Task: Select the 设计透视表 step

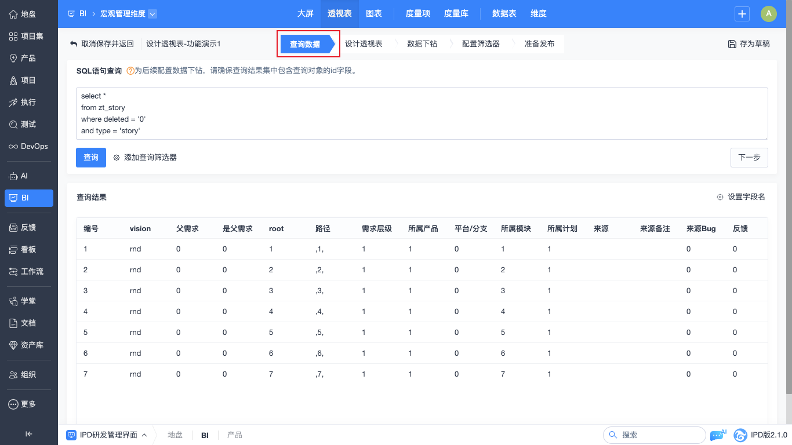Action: (364, 44)
